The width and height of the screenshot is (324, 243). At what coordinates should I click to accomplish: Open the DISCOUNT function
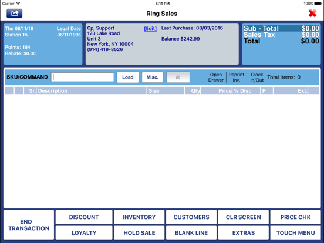coord(84,217)
